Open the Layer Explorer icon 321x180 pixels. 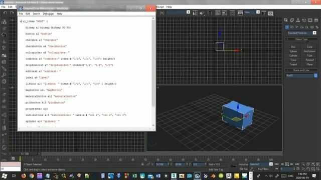[210, 13]
